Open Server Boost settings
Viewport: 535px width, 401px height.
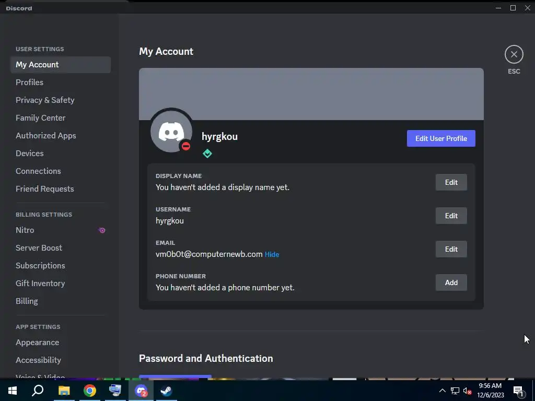pos(61,248)
